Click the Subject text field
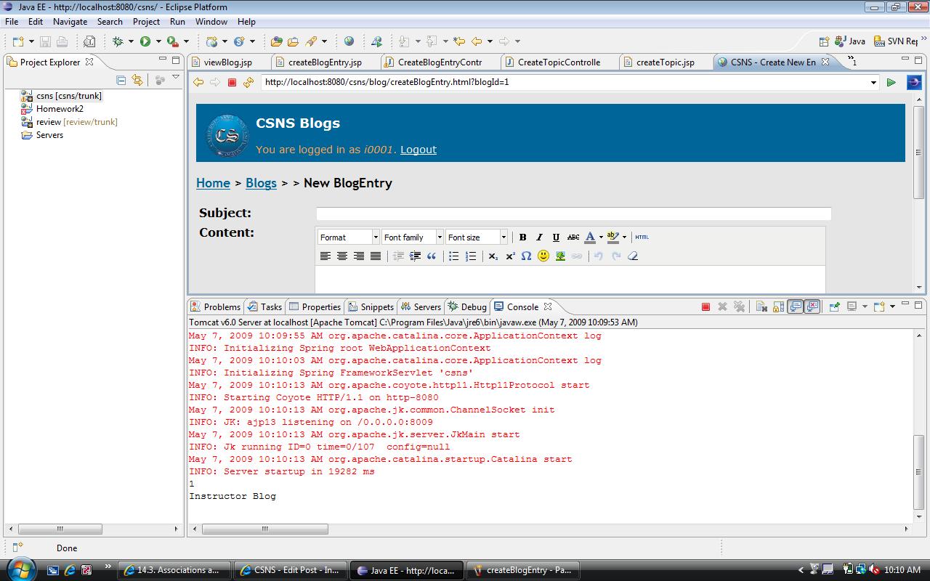930x581 pixels. [x=573, y=214]
